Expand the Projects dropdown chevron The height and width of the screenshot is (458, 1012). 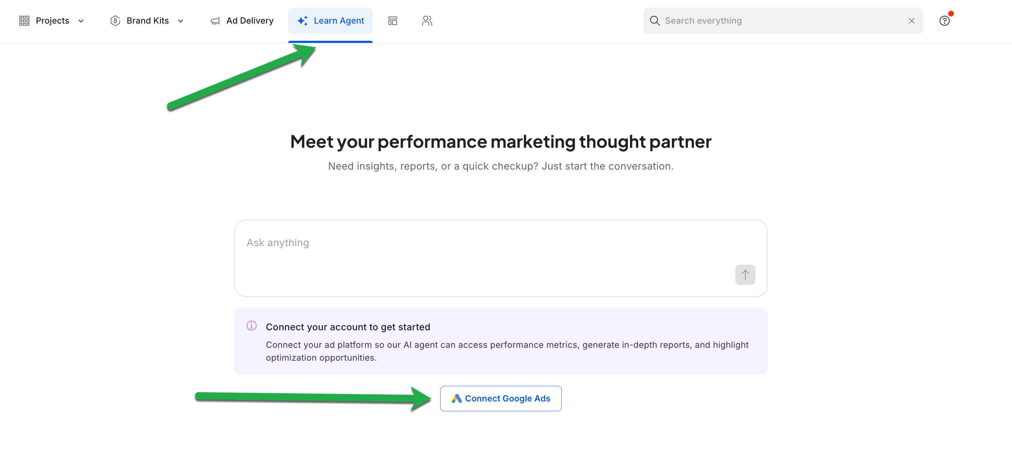pyautogui.click(x=81, y=21)
